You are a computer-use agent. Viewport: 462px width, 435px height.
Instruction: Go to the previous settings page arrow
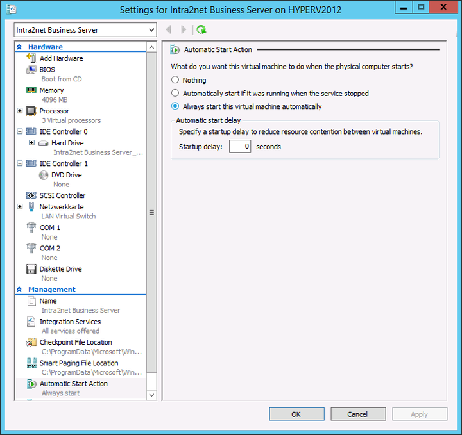point(169,29)
